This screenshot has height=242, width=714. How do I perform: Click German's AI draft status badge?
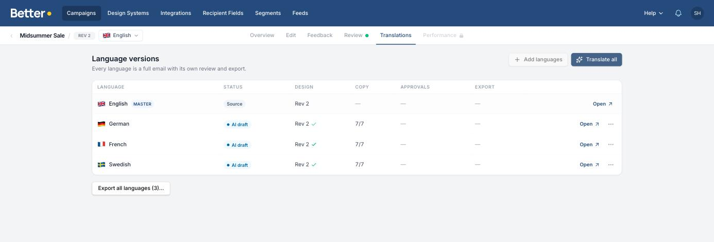pos(237,125)
